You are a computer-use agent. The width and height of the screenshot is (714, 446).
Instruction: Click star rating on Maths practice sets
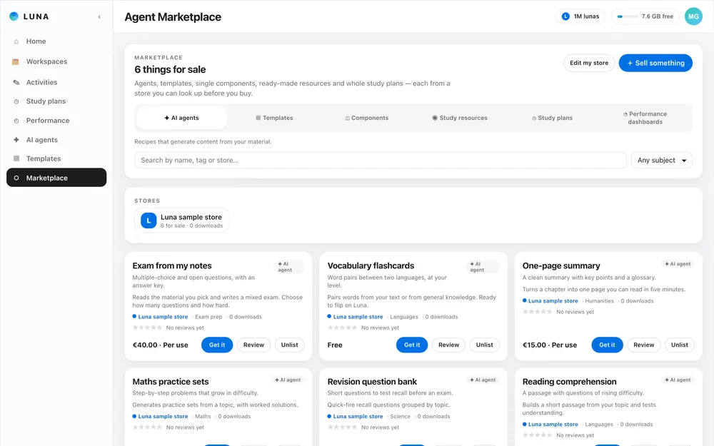point(147,427)
